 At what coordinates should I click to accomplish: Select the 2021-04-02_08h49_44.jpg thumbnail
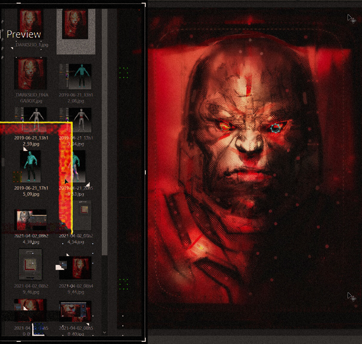[x=75, y=267]
